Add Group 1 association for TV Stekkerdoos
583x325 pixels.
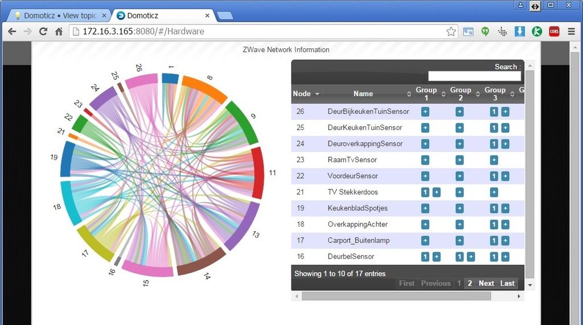[437, 192]
